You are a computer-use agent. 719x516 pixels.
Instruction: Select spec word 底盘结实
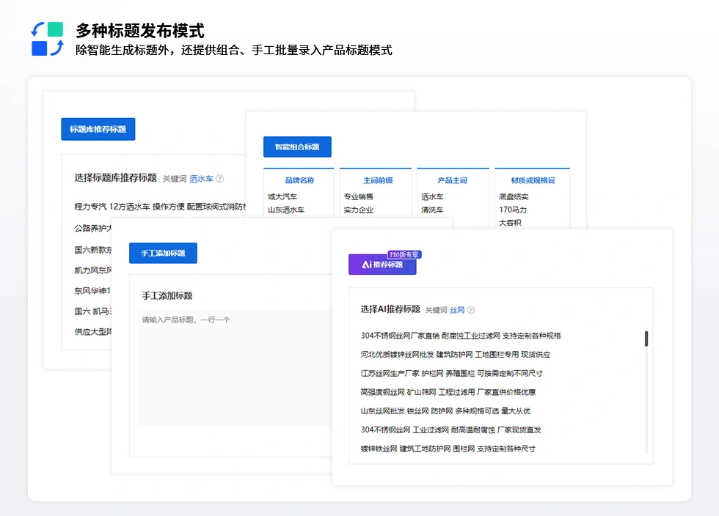point(514,196)
